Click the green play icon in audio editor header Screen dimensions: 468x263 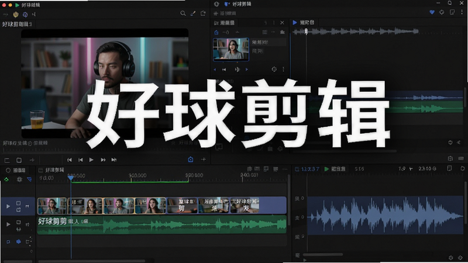(x=326, y=169)
